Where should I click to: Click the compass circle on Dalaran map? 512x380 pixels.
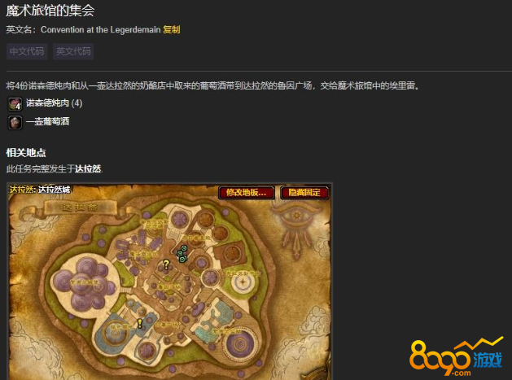(x=243, y=282)
